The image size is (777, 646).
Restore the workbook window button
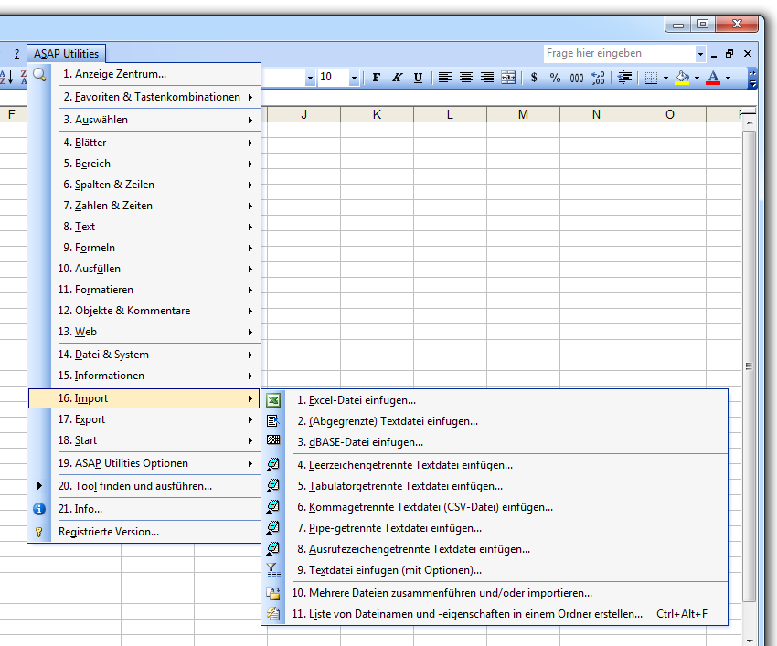click(729, 54)
